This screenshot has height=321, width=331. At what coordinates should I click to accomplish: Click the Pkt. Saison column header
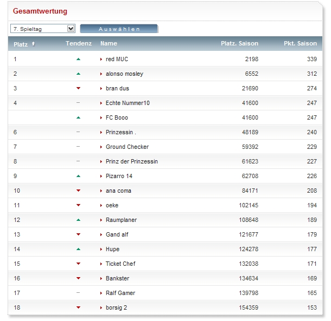click(300, 43)
